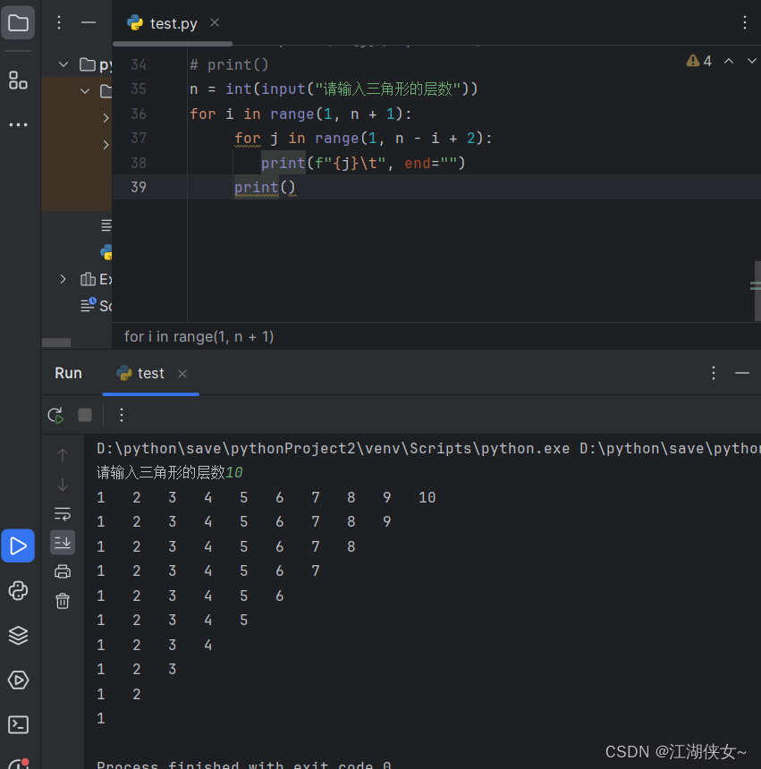Disable the scroll-to-end console toggle

[62, 543]
